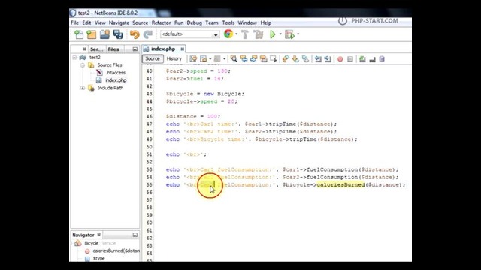The height and width of the screenshot is (270, 481).
Task: Minimize the Navigator panel
Action: coord(135,235)
